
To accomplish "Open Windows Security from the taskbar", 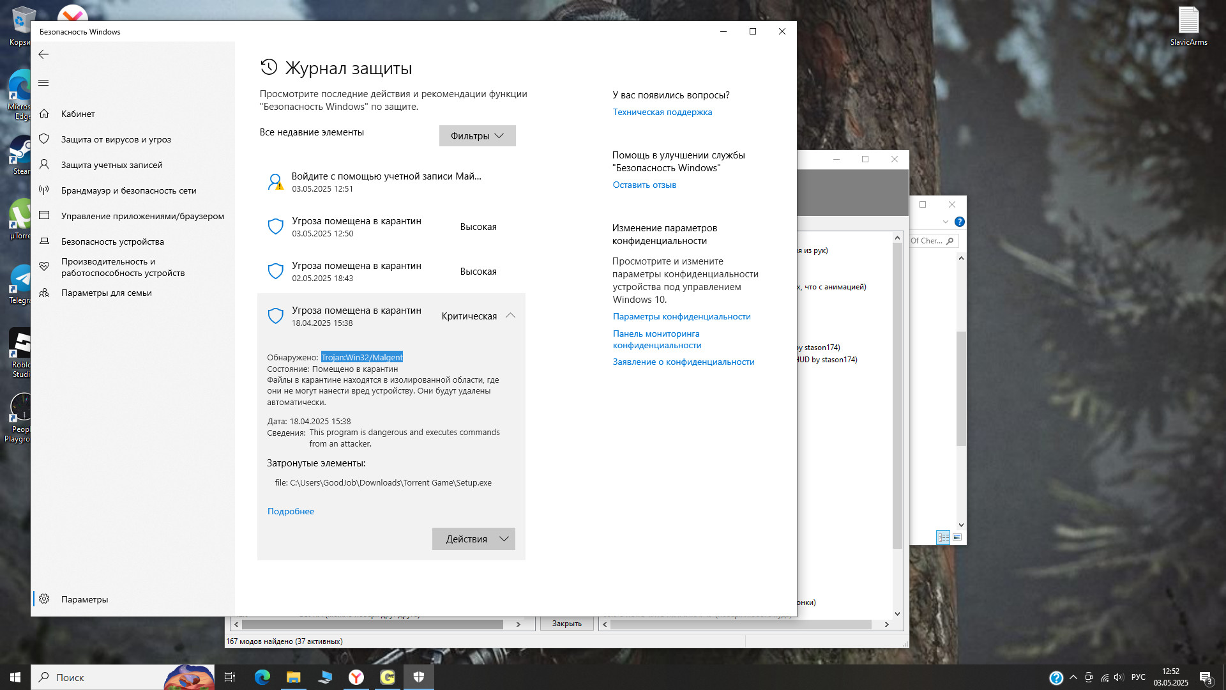I will click(x=419, y=677).
